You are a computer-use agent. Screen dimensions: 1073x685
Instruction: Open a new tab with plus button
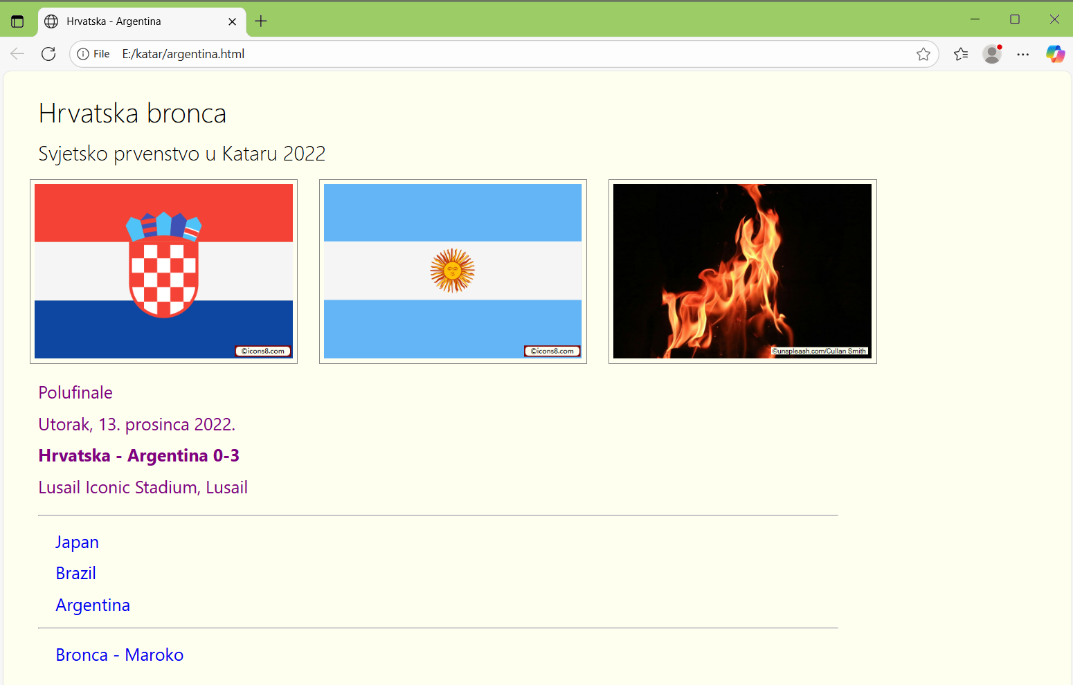coord(261,21)
